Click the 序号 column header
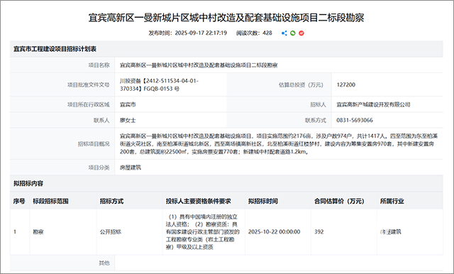 19,201
